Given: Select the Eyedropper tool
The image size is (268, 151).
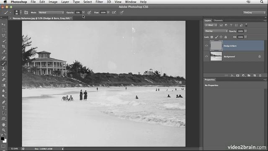Looking at the screenshot, I should coord(3,52).
